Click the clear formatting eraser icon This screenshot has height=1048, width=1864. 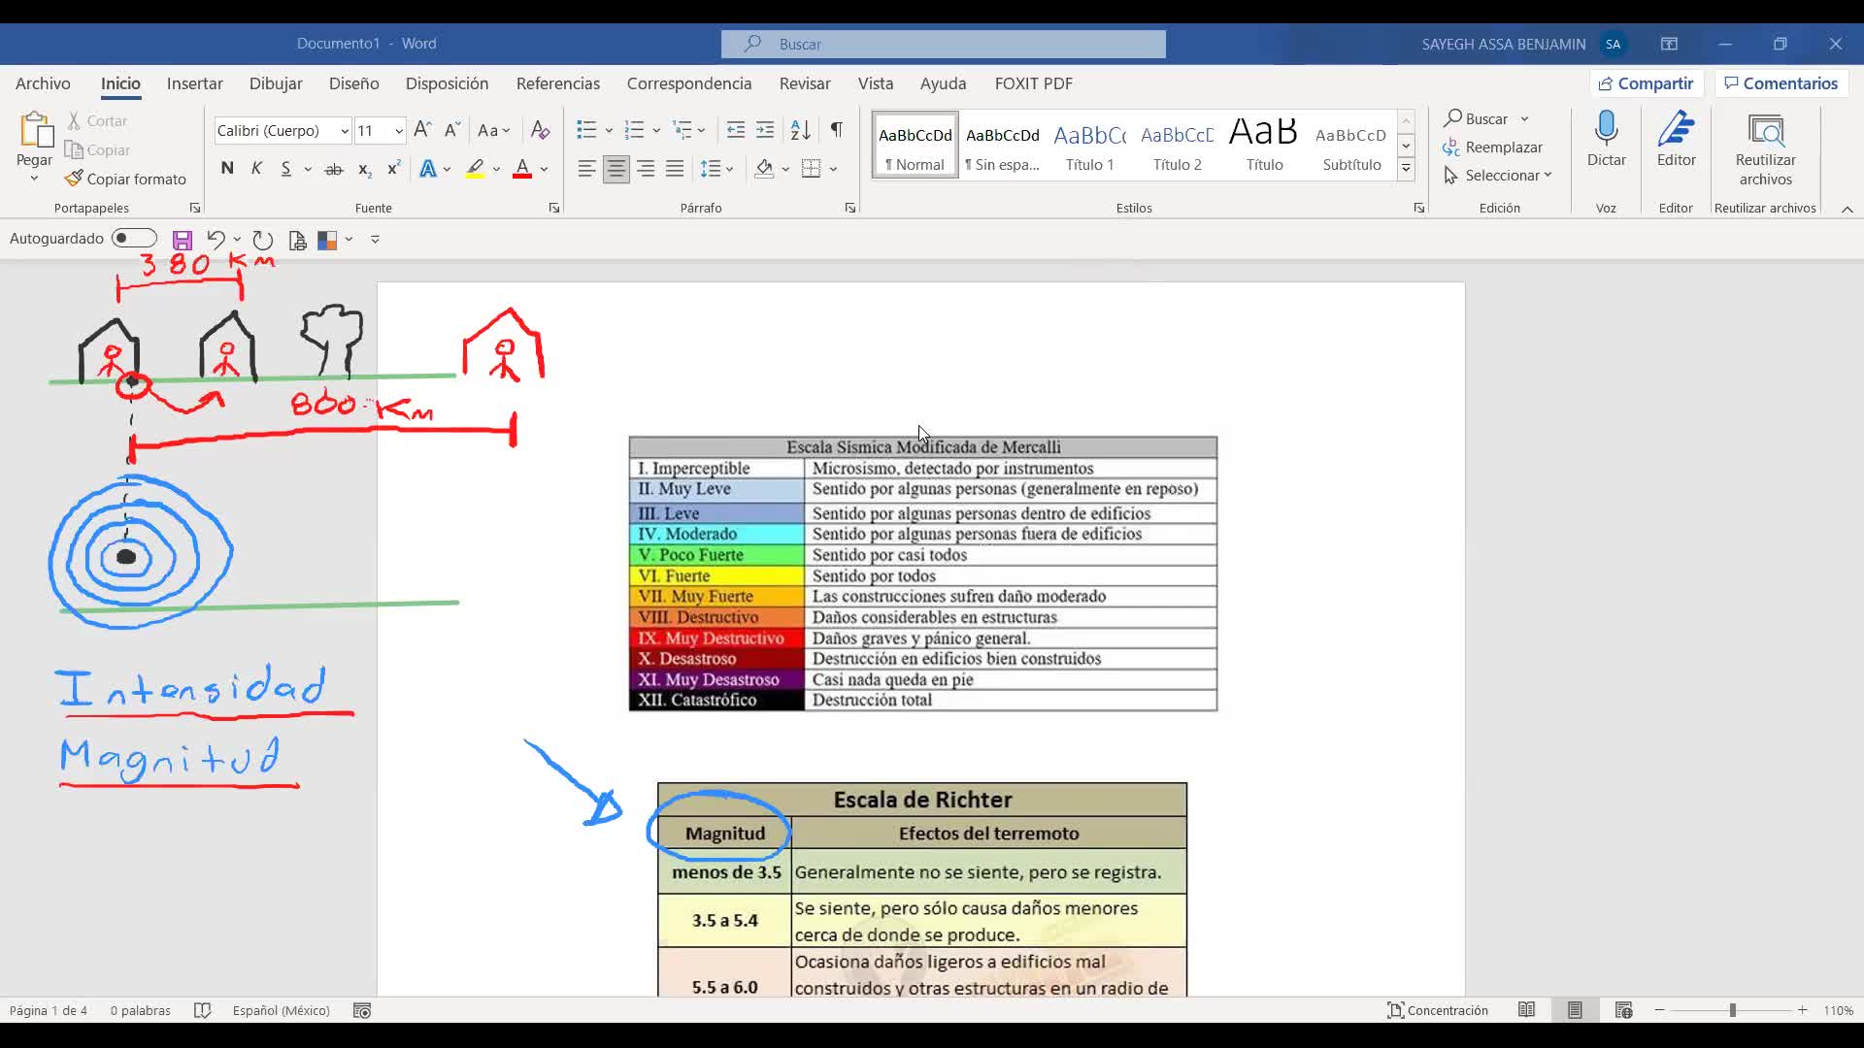coord(541,130)
